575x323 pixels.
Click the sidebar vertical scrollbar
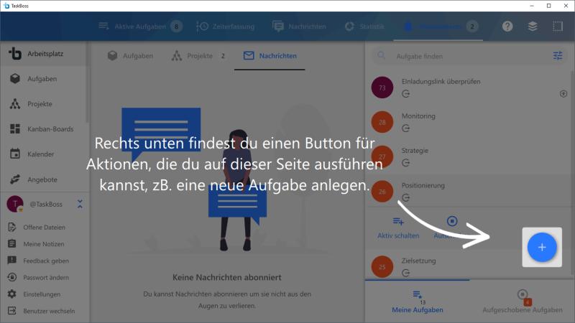pyautogui.click(x=87, y=83)
